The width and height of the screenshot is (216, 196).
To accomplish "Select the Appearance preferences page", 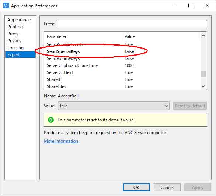I will click(19, 20).
